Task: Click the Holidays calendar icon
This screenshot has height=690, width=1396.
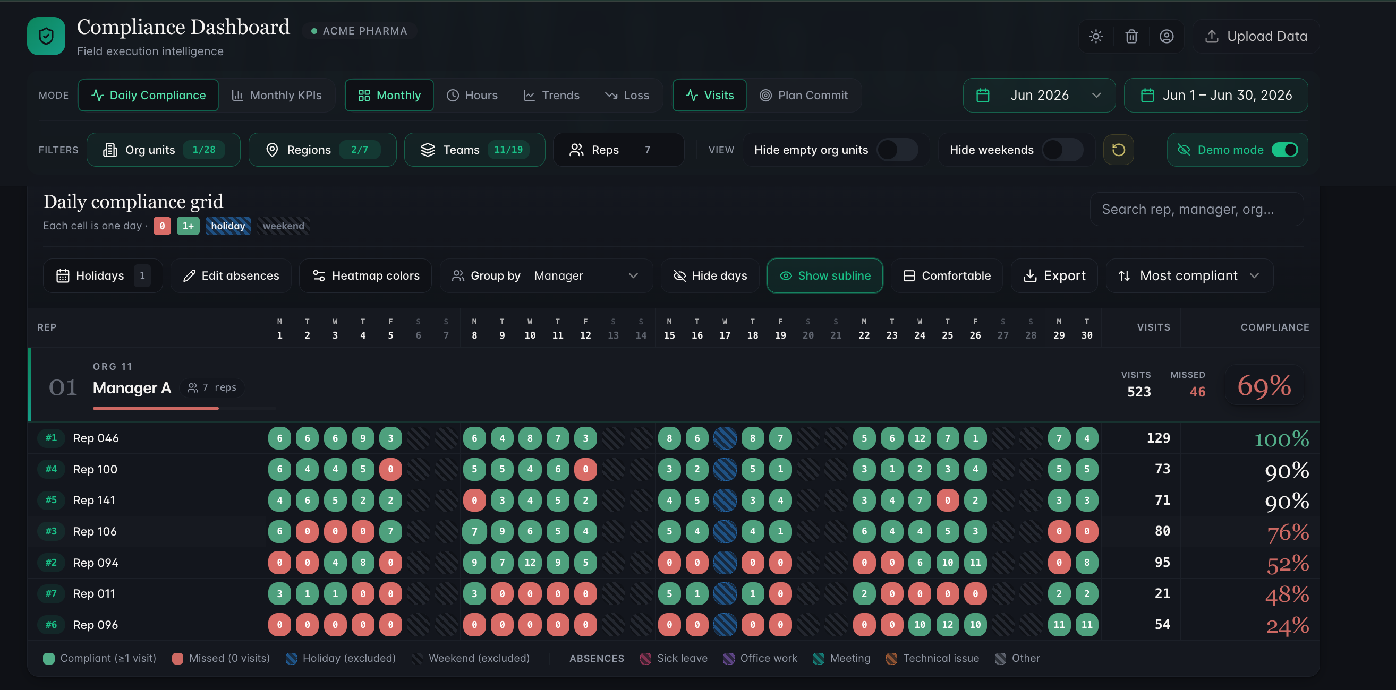Action: coord(63,275)
